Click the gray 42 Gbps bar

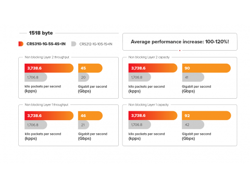[x=193, y=125]
